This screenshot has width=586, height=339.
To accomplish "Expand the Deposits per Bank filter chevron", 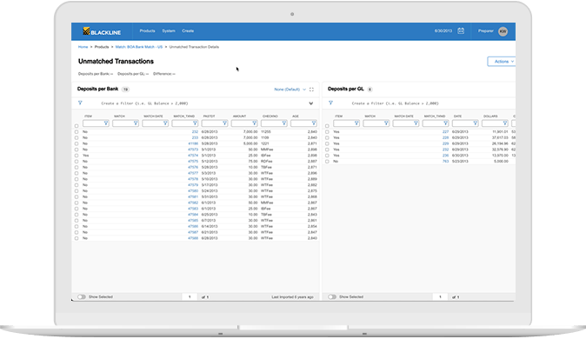I will 311,103.
